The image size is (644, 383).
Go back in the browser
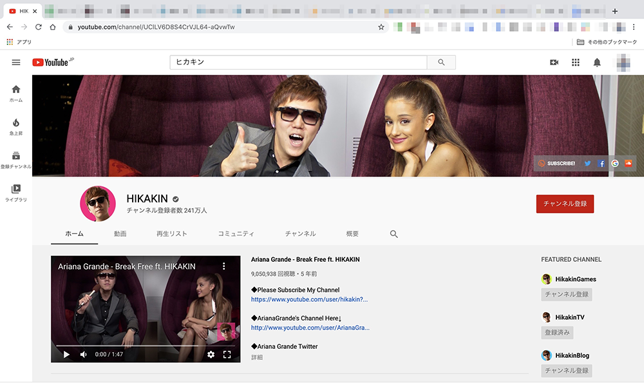(10, 26)
